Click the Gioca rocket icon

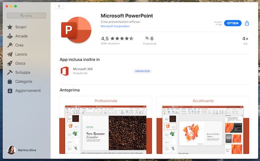[10, 63]
